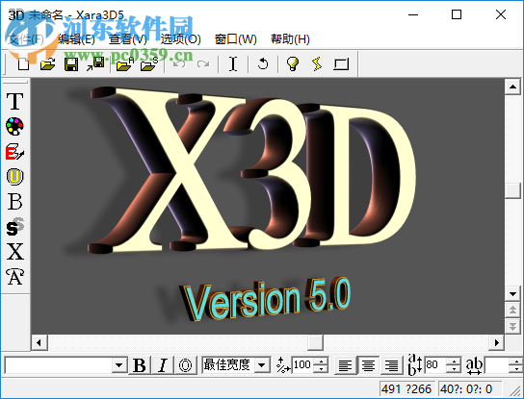Click the rectangle frame icon in toolbar
Image resolution: width=524 pixels, height=399 pixels.
click(x=341, y=63)
